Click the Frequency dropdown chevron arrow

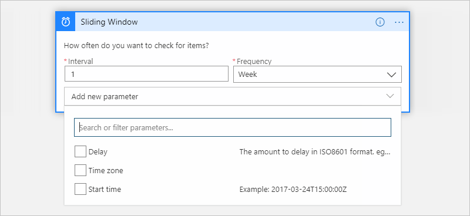pos(391,75)
